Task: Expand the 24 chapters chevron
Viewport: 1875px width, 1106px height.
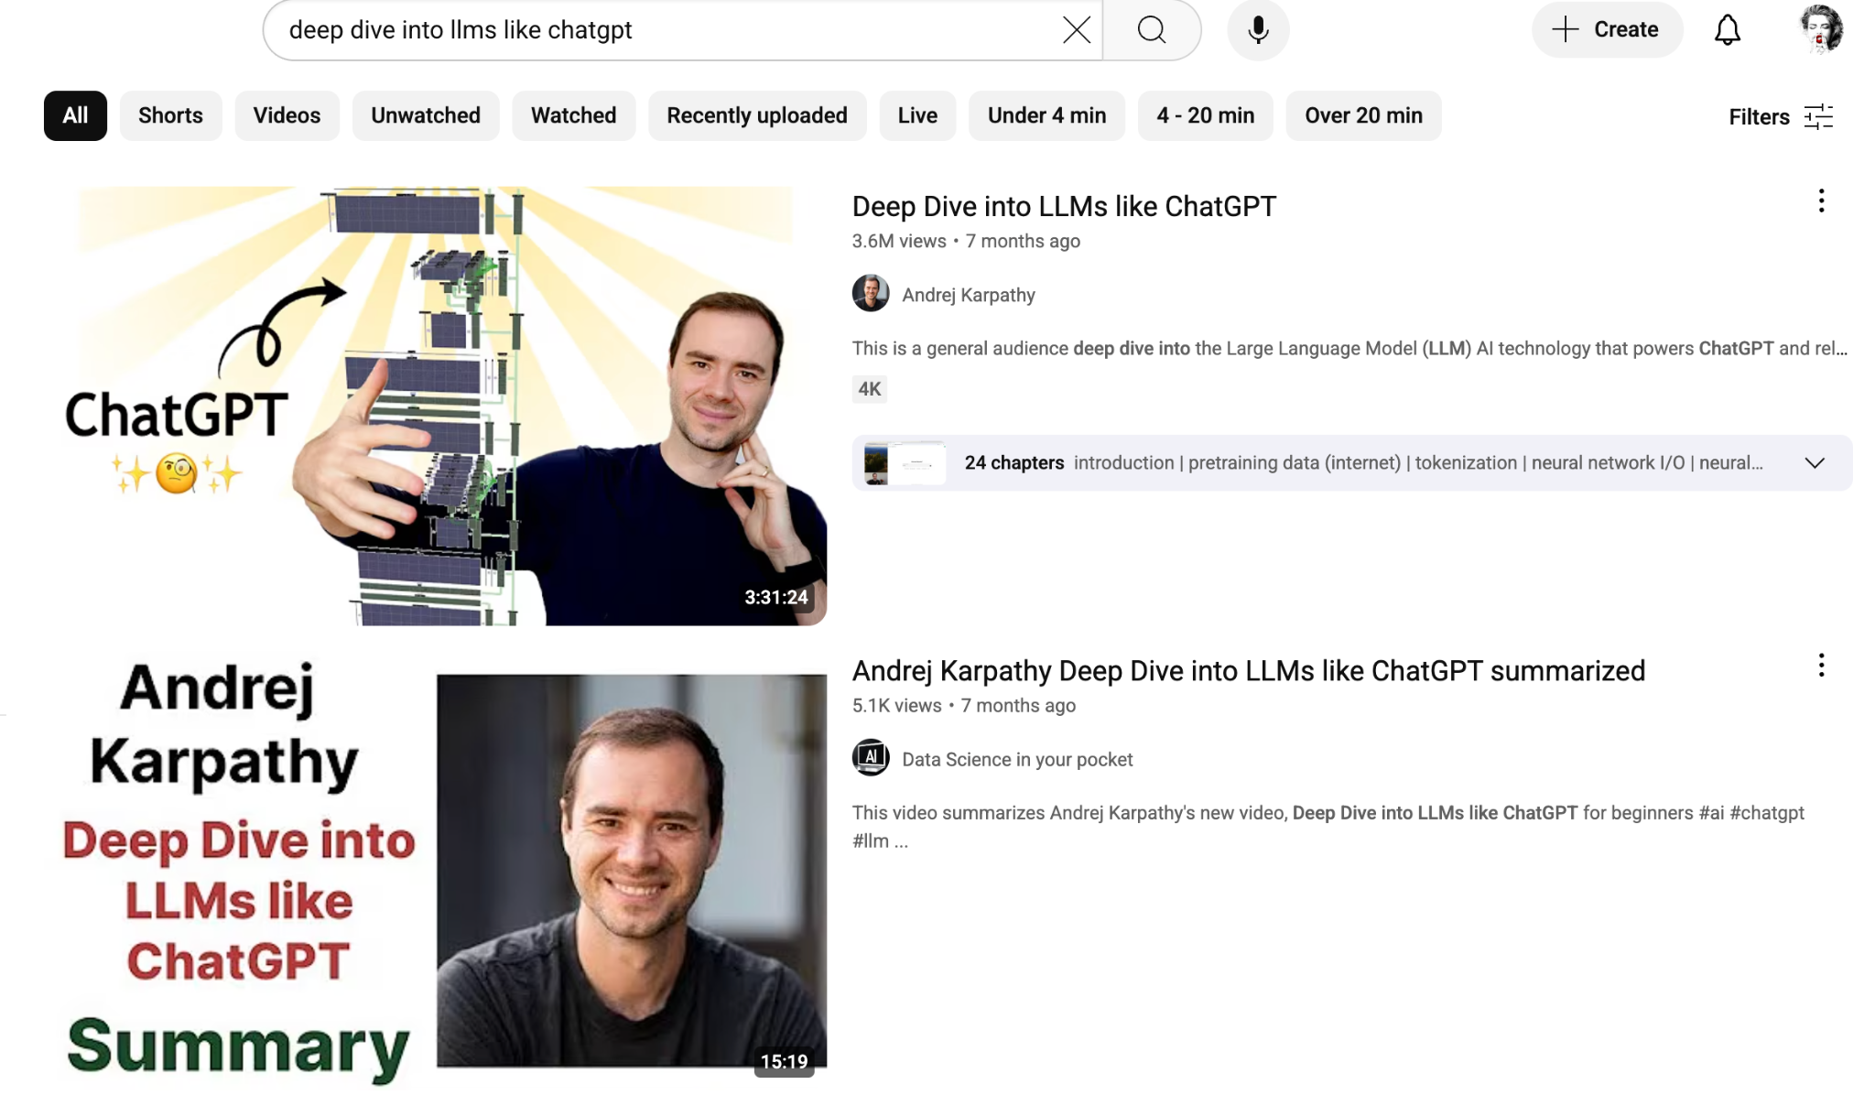Action: (x=1815, y=463)
